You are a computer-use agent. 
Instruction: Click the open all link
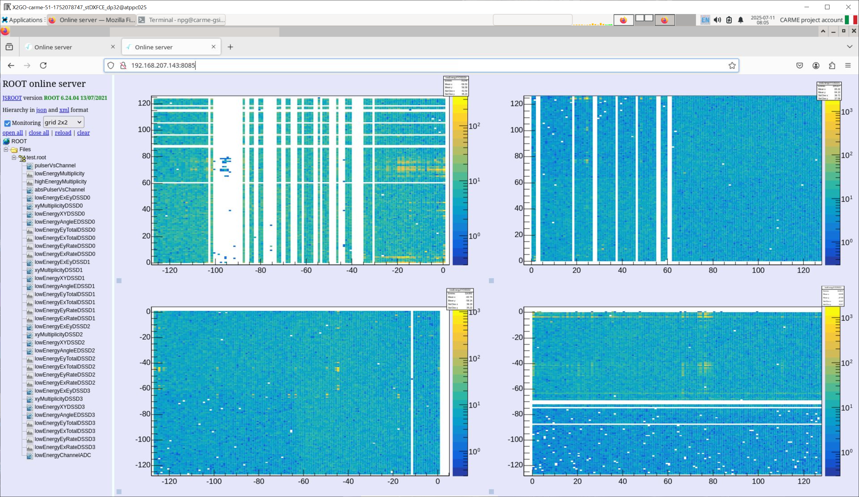click(x=13, y=133)
